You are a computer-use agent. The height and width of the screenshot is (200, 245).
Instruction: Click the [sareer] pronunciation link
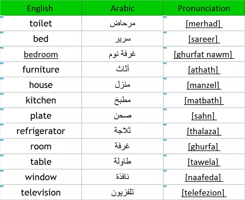click(204, 39)
